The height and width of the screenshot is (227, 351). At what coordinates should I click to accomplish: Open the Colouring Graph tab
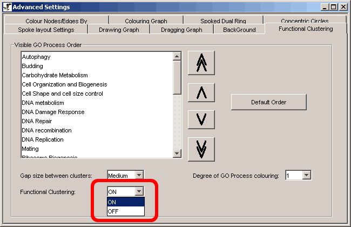(x=146, y=21)
